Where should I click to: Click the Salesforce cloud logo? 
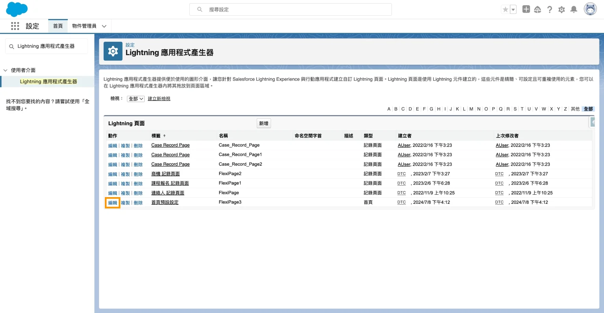(17, 9)
